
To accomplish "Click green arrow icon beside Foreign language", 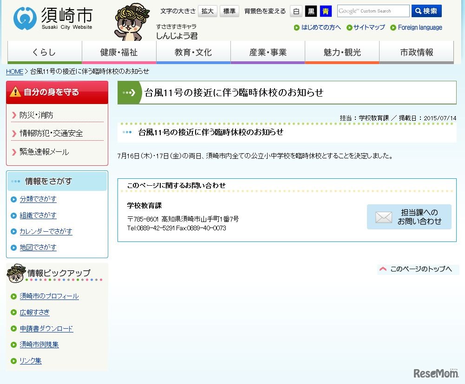I will pyautogui.click(x=393, y=27).
